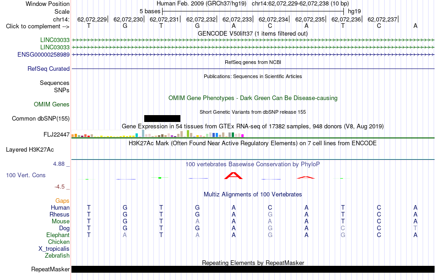Click the chr14: base position label
435x280 pixels.
click(61, 19)
